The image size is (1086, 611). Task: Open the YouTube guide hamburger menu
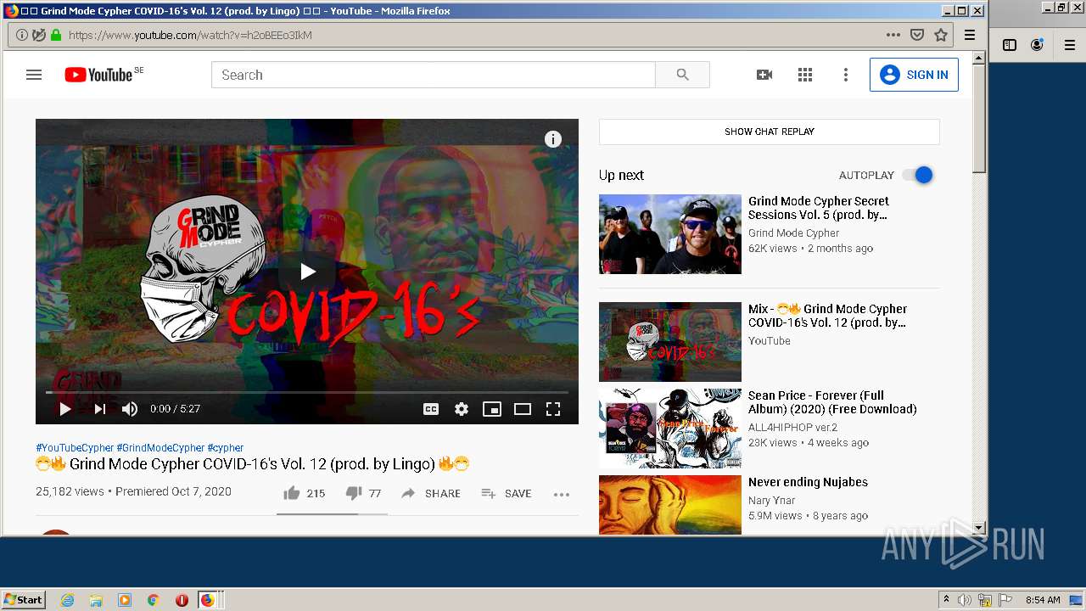(x=34, y=75)
